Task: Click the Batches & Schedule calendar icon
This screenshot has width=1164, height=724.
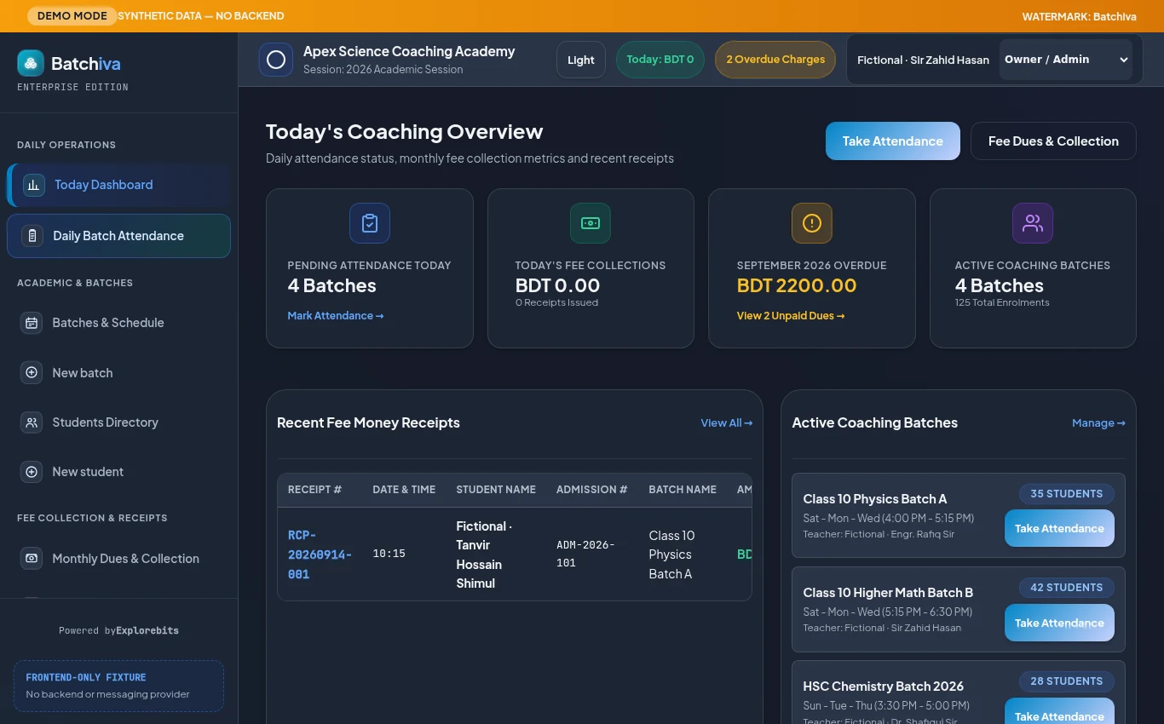Action: click(x=32, y=323)
